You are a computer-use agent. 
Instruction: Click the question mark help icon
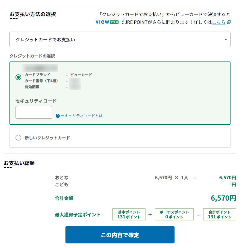58,116
